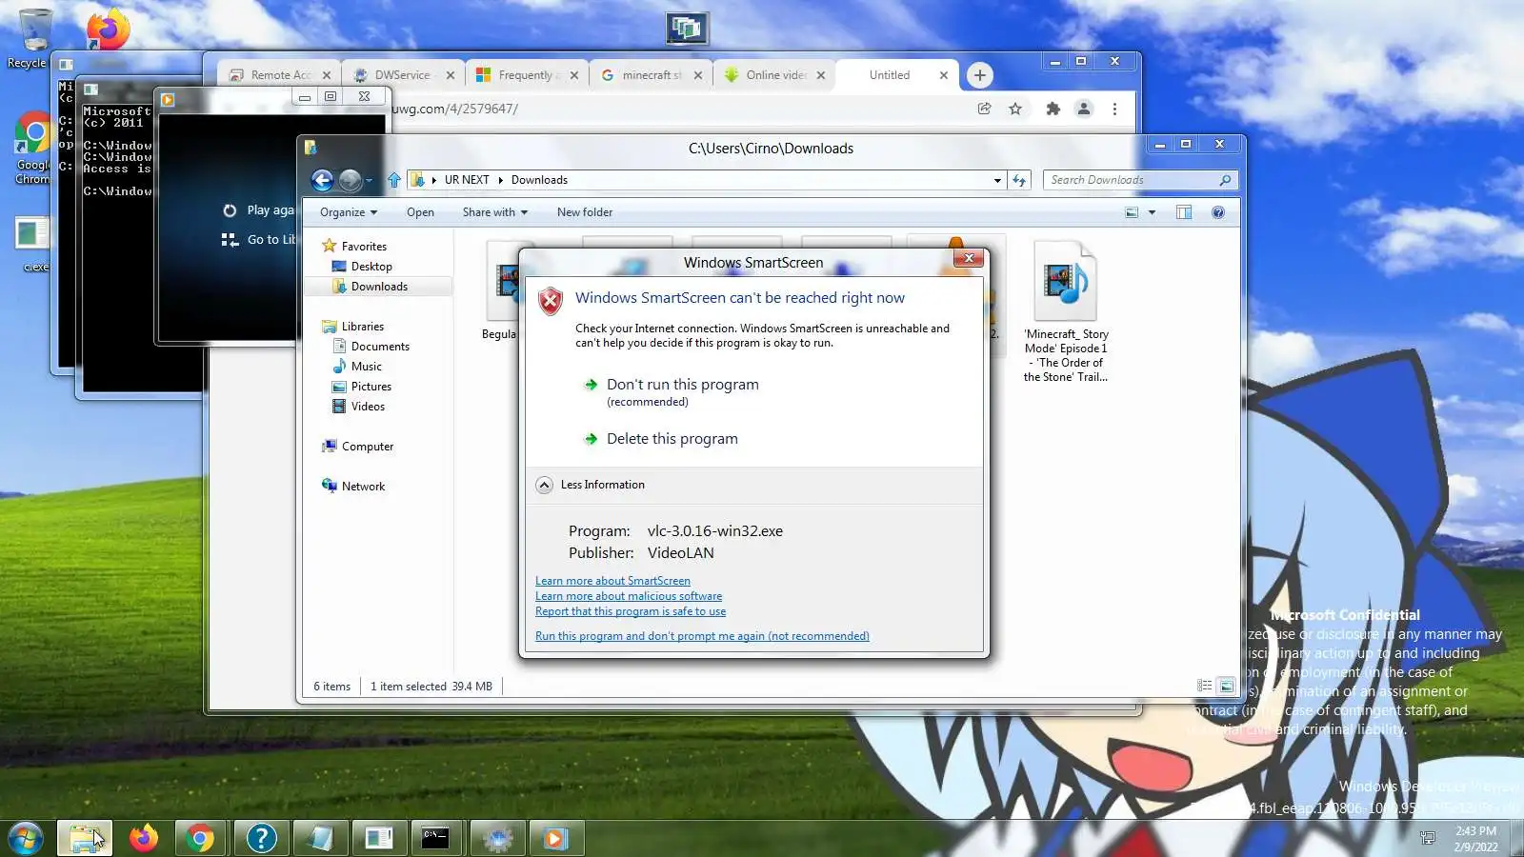Go back in the Downloads explorer window

pyautogui.click(x=322, y=180)
